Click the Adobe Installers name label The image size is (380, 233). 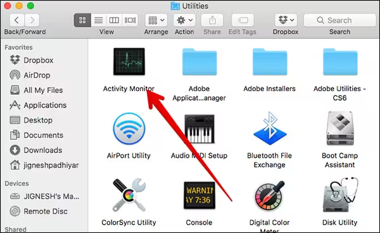click(270, 89)
